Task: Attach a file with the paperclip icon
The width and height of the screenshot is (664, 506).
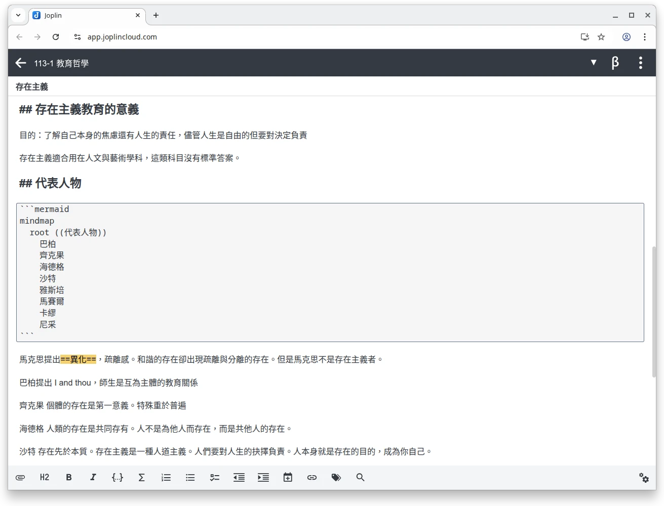Action: (20, 477)
